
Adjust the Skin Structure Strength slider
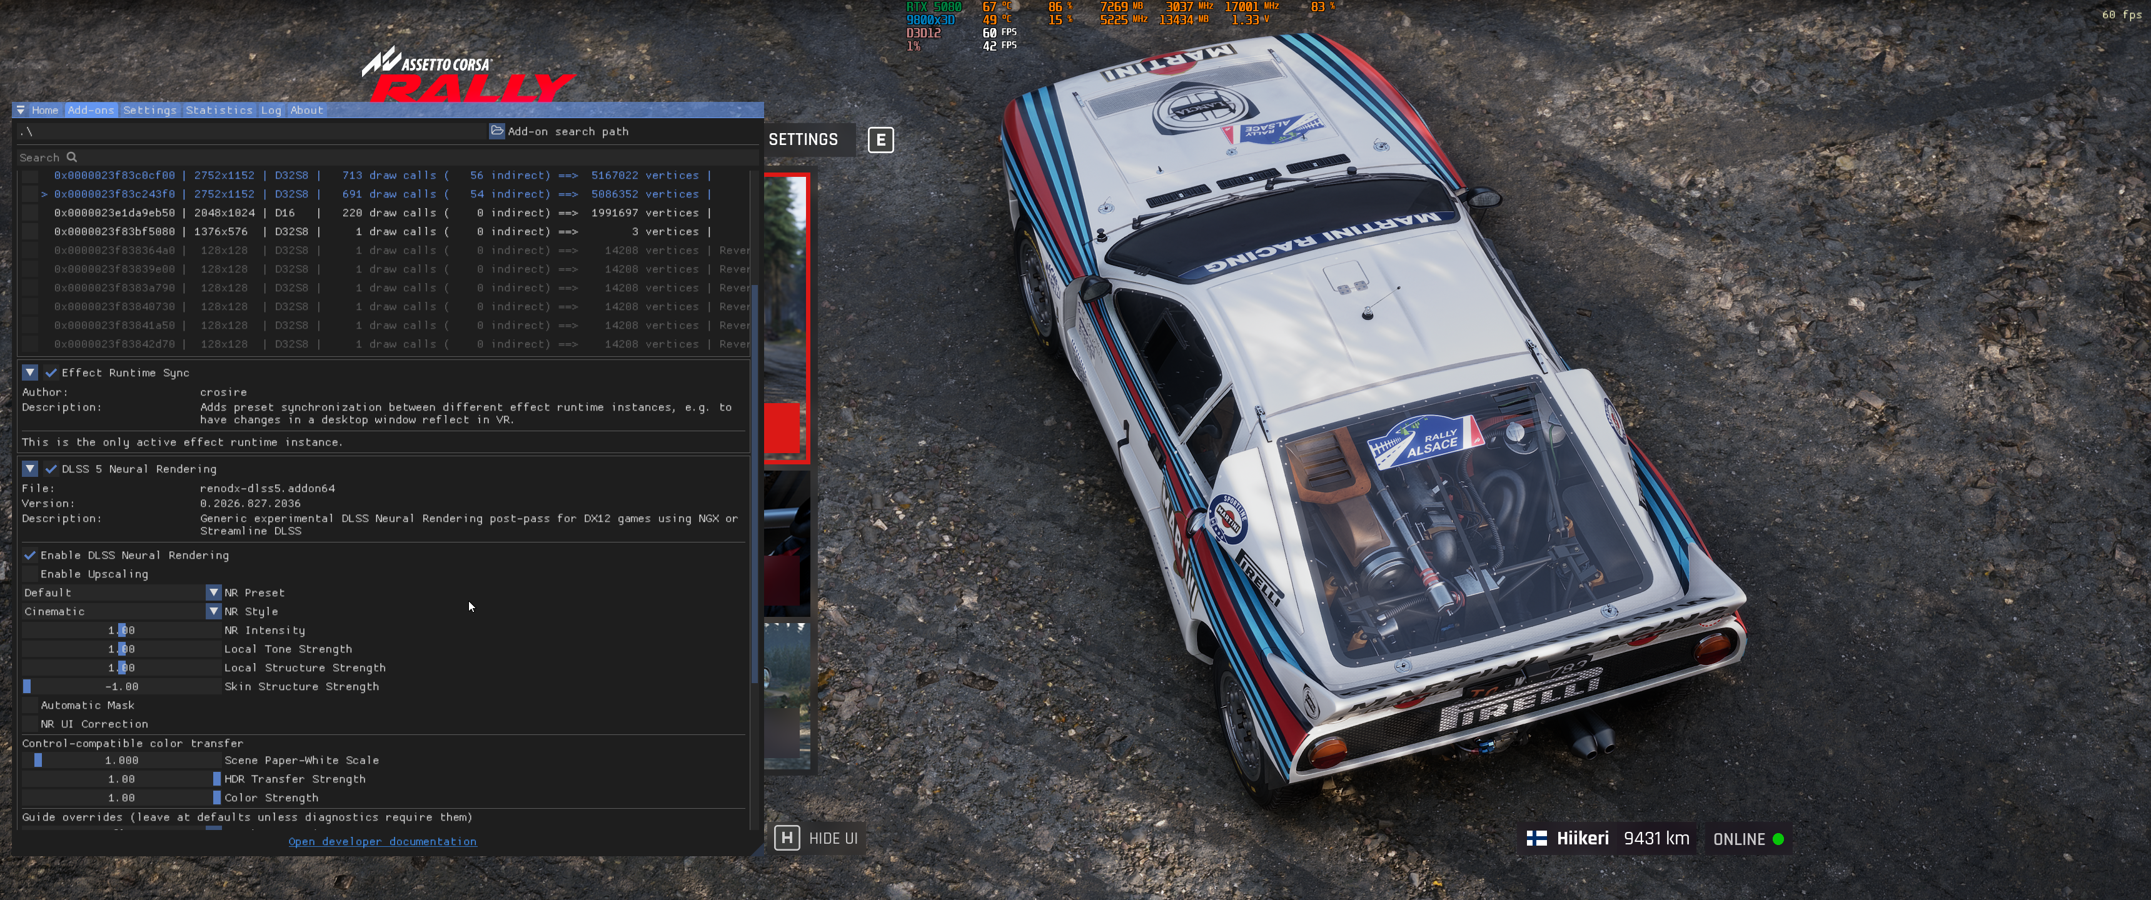[122, 687]
